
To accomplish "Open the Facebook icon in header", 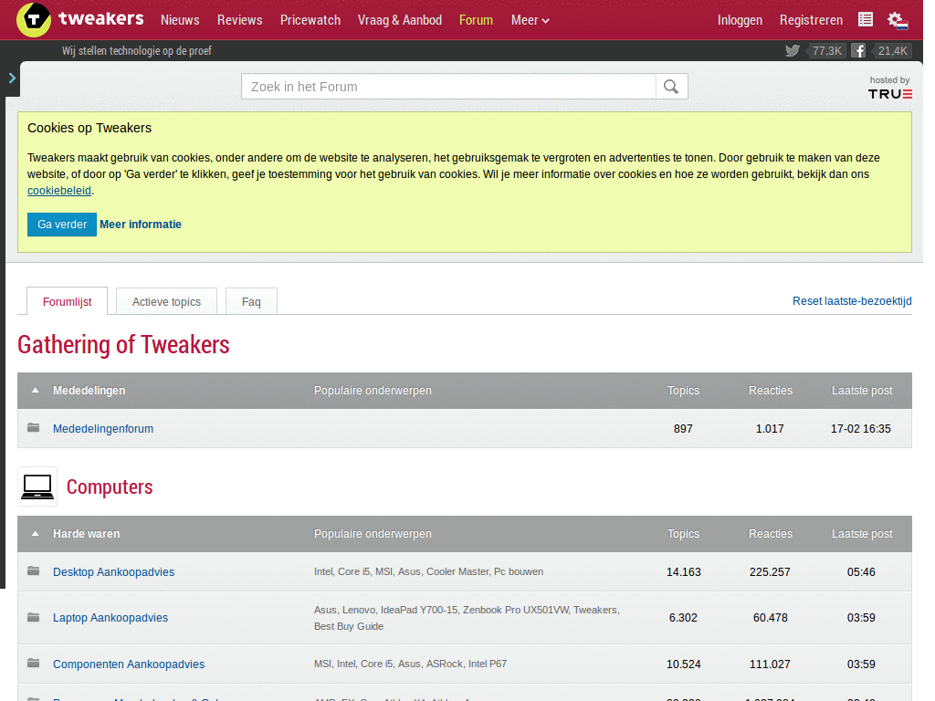I will [858, 51].
